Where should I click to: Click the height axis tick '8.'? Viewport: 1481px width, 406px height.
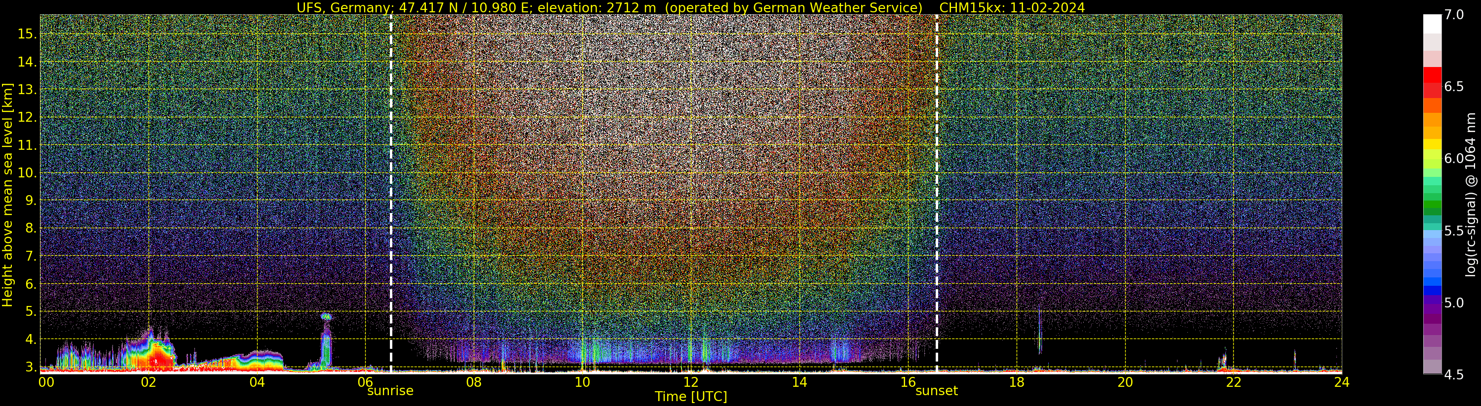31,229
